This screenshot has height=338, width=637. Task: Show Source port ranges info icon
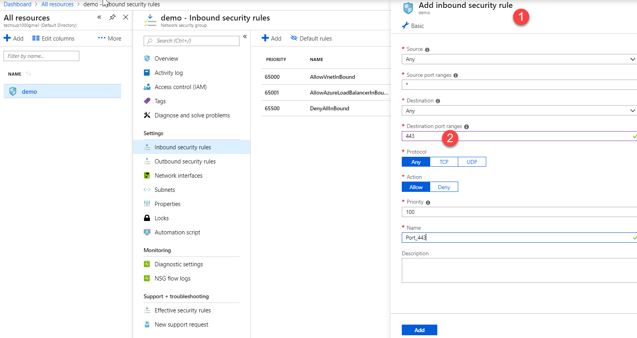pyautogui.click(x=455, y=75)
